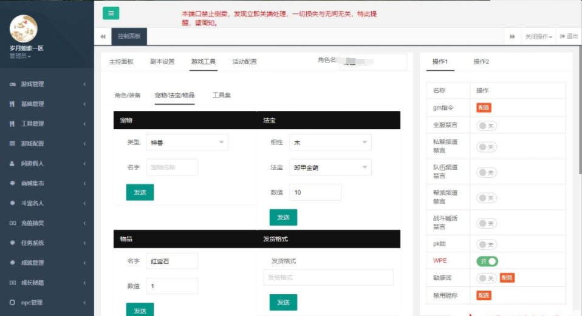Click the 问道假人 user icon in sidebar
The width and height of the screenshot is (582, 316).
[x=12, y=164]
